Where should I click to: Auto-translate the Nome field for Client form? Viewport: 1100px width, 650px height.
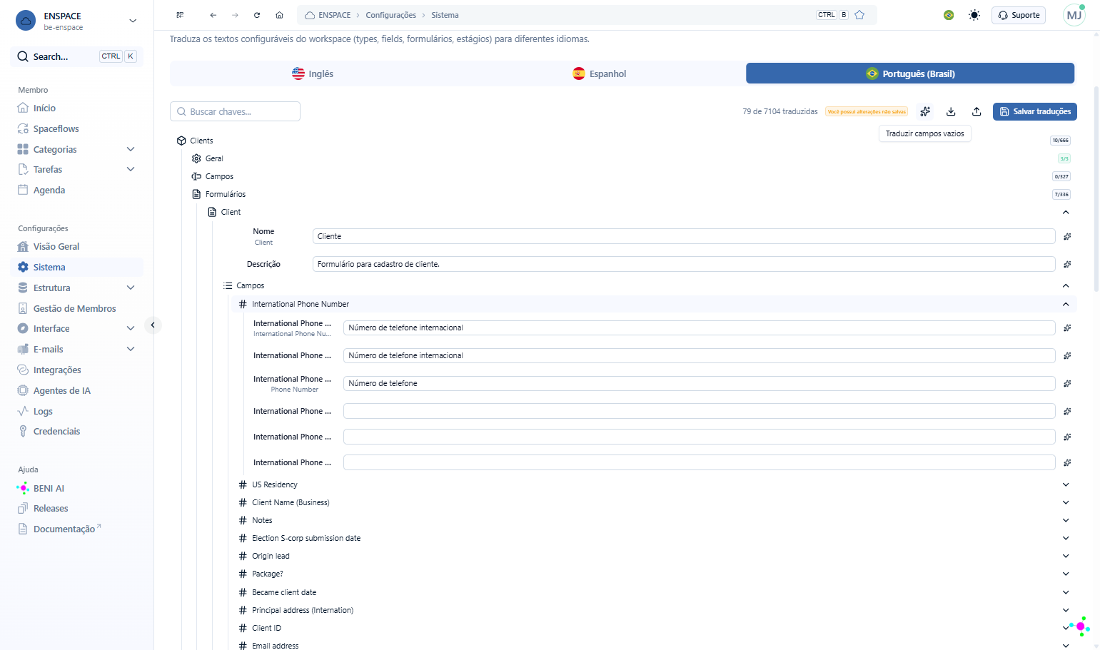tap(1067, 236)
